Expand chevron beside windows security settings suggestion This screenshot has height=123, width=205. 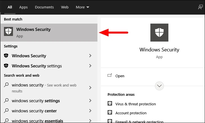tap(90, 101)
